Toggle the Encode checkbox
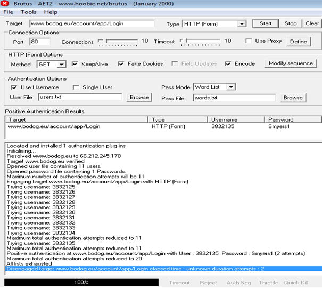The image size is (322, 288). [228, 64]
